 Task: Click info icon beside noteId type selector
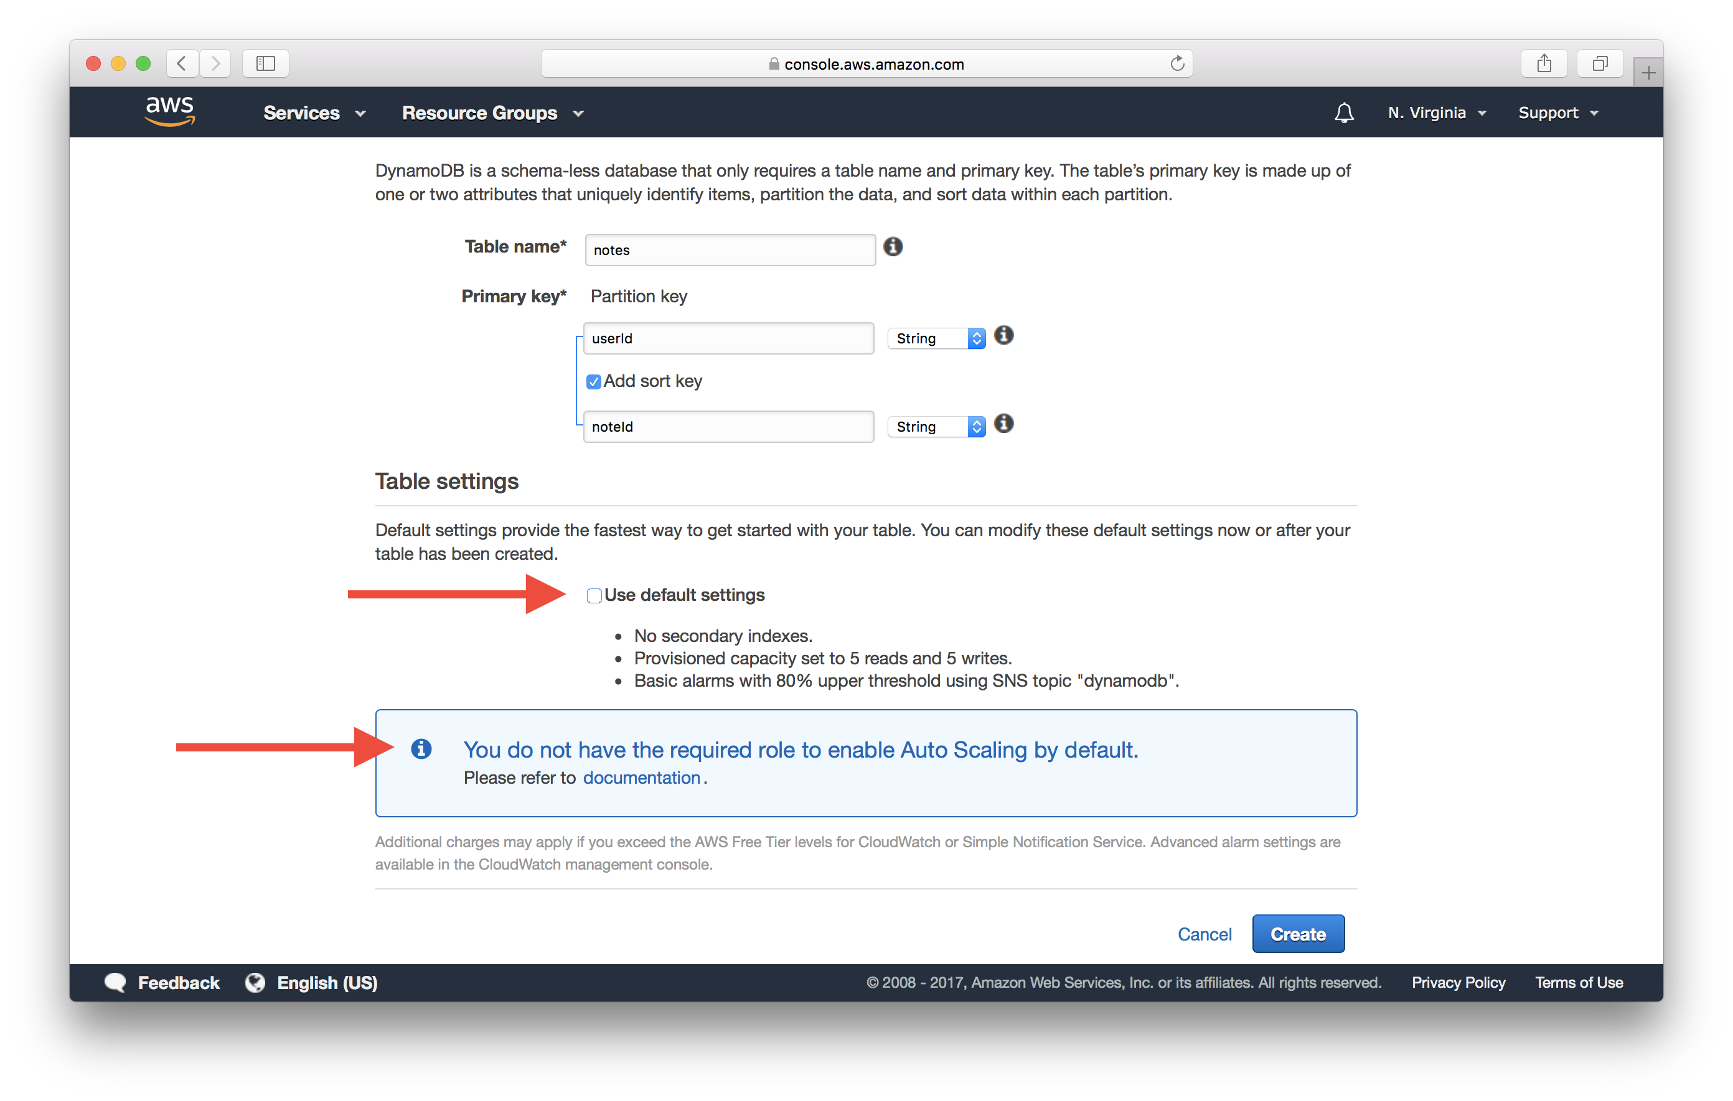coord(1003,424)
